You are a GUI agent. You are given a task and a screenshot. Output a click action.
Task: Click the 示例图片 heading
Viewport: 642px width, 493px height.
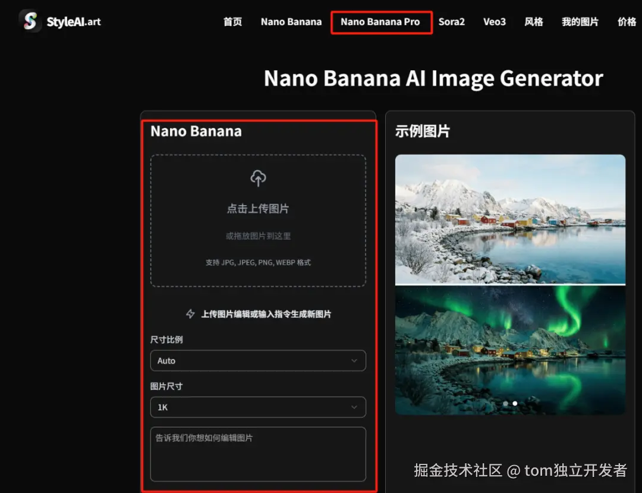(423, 131)
